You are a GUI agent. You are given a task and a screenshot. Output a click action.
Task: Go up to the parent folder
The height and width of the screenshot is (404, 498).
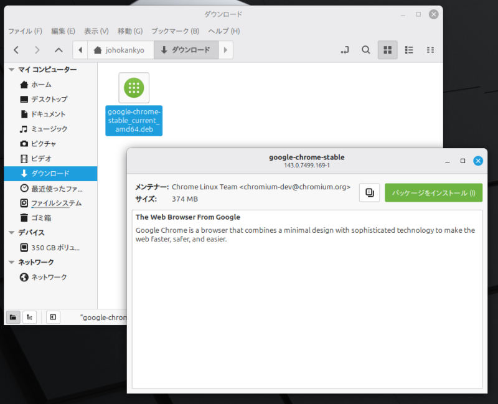(59, 50)
